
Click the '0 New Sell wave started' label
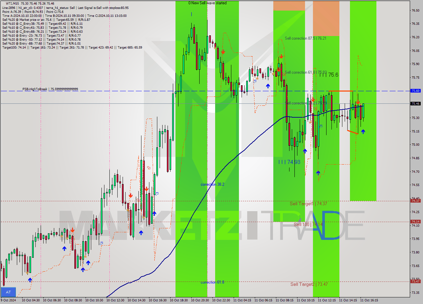(208, 3)
